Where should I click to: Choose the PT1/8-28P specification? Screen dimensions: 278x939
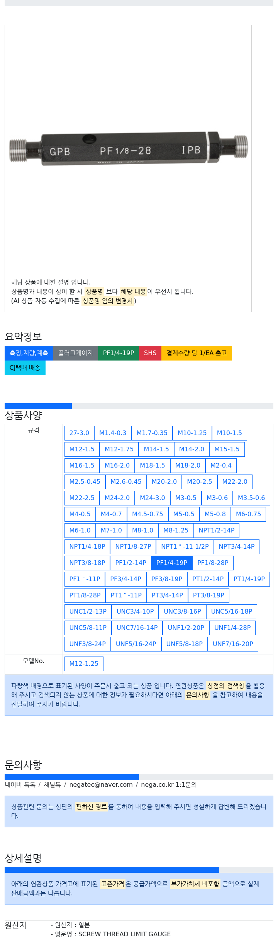coord(85,595)
